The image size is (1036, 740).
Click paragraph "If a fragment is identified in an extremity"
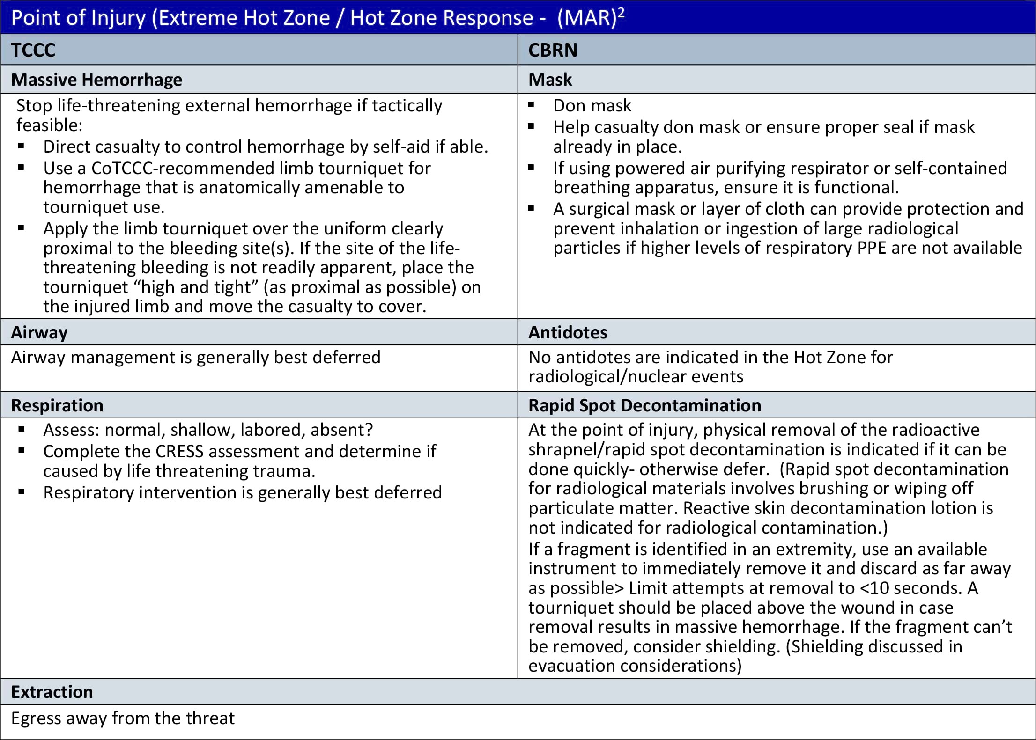tap(770, 607)
